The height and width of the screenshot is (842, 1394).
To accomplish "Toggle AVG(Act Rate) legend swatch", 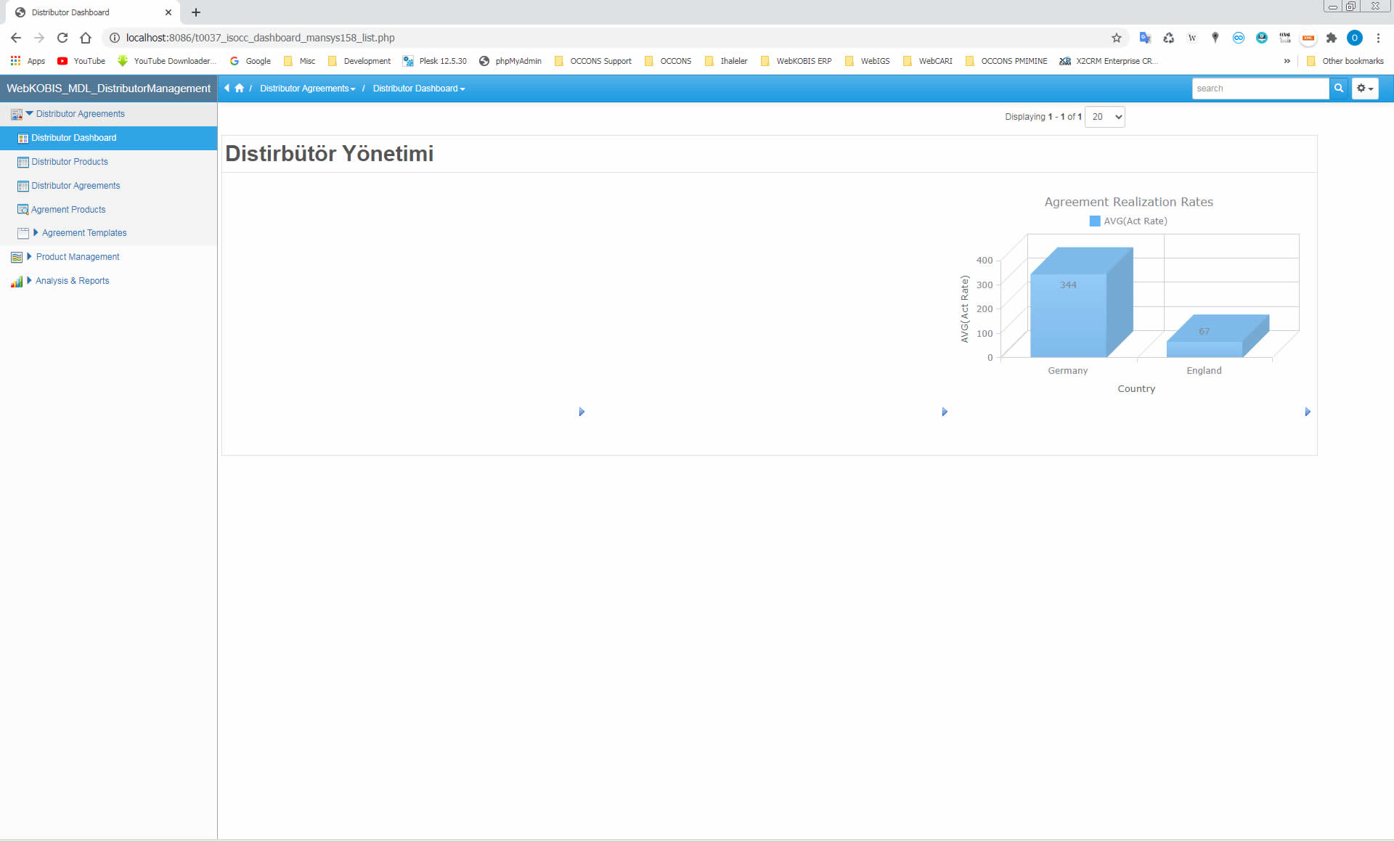I will tap(1095, 221).
